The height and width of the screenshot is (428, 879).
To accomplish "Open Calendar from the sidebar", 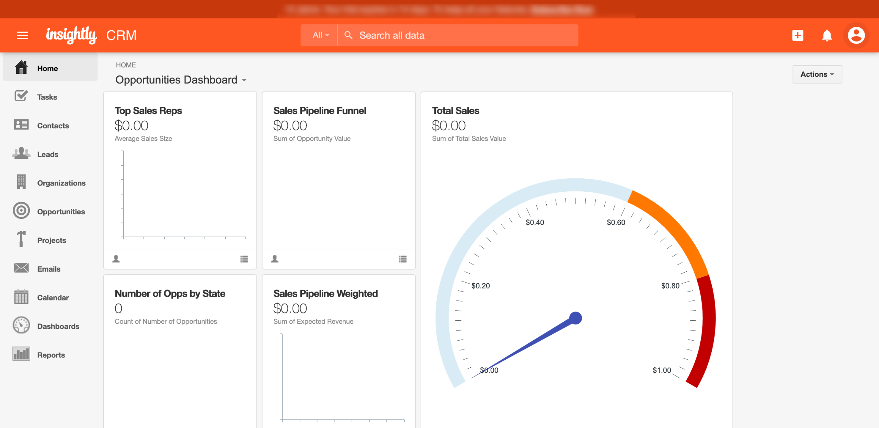I will click(x=53, y=298).
